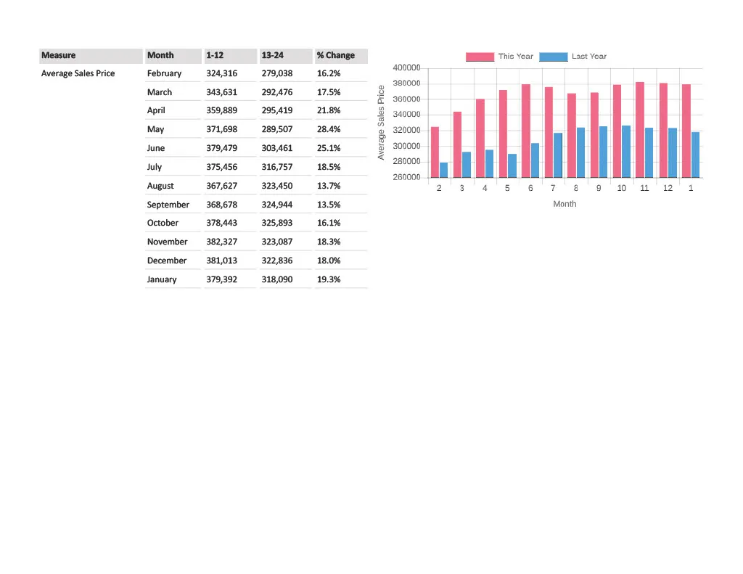The width and height of the screenshot is (743, 574).
Task: Click the value 368,678 for September
Action: pos(222,205)
